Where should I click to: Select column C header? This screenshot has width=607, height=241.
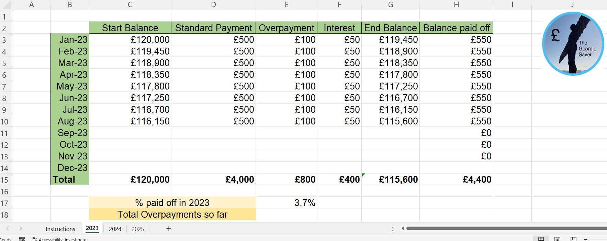point(130,5)
